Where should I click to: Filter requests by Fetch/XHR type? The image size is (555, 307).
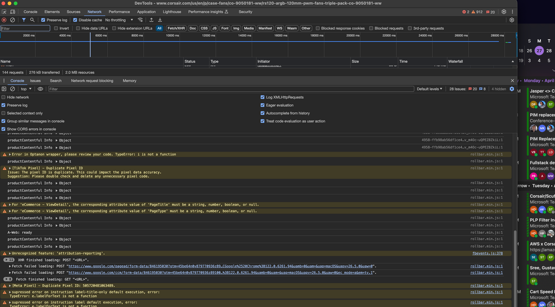pos(176,28)
